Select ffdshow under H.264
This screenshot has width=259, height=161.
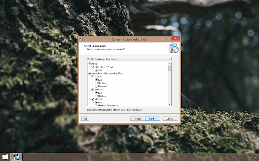[96, 83]
